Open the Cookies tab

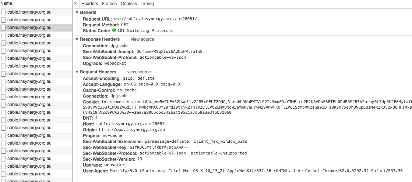(x=128, y=4)
